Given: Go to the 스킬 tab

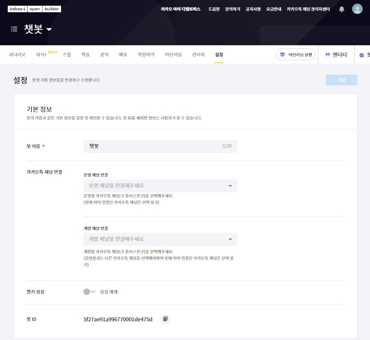Looking at the screenshot, I should 67,55.
